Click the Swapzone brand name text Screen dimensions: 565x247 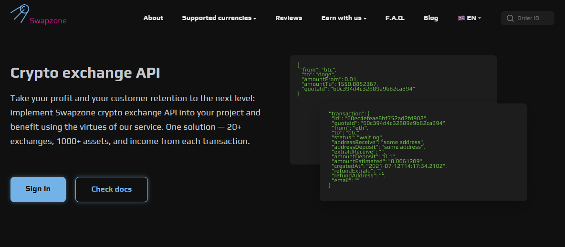click(x=48, y=21)
